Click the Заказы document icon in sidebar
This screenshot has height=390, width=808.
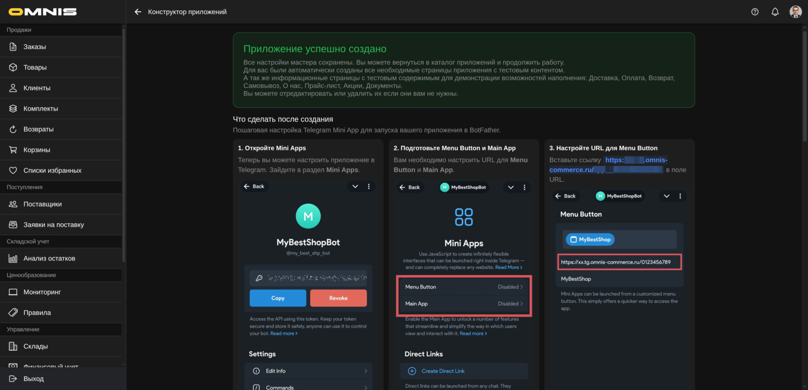pos(13,47)
